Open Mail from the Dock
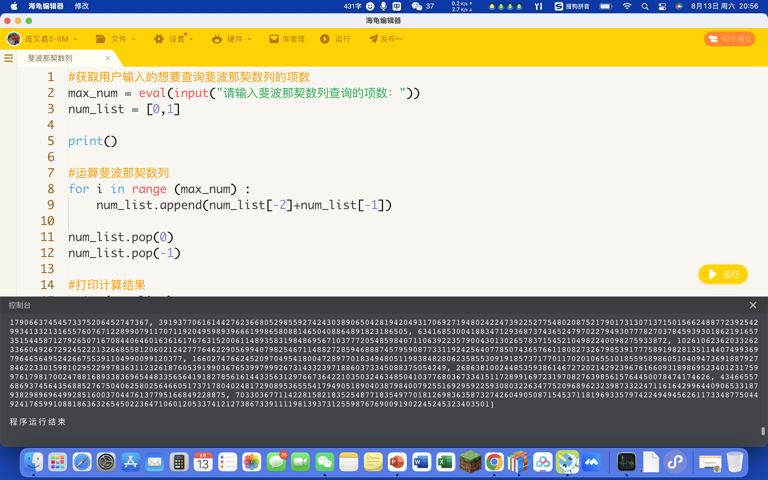This screenshot has width=768, height=480. pos(155,462)
